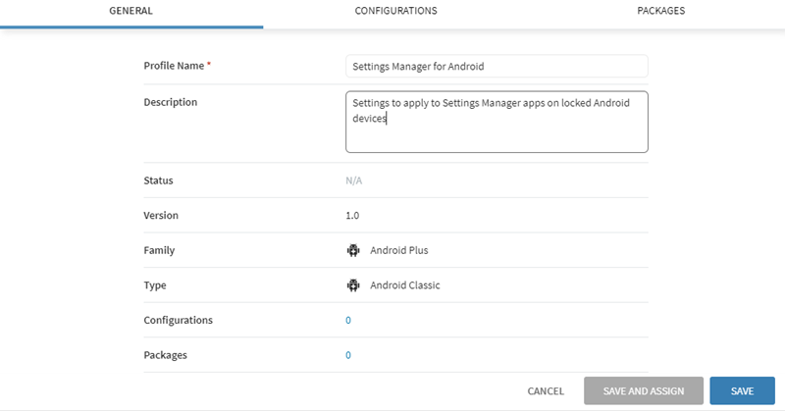
Task: Select the version value 1.0
Action: (x=352, y=216)
